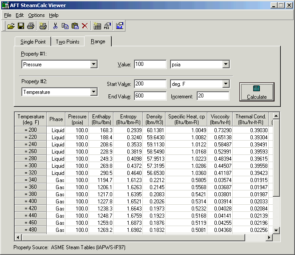The width and height of the screenshot is (295, 255).
Task: Click the Paste clipboard icon
Action: (x=75, y=26)
